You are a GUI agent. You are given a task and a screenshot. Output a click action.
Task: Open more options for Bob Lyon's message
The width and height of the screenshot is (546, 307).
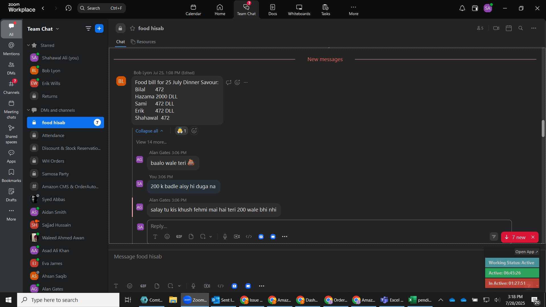[246, 82]
